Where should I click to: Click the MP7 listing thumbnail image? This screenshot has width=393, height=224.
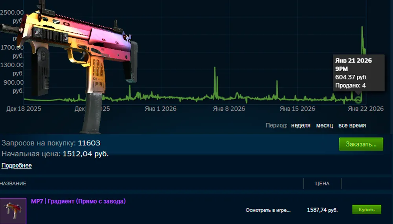point(13,211)
